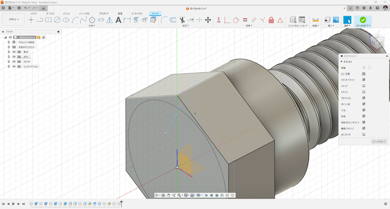Switch to the メッシュ tab
This screenshot has height=209, width=390.
(66, 14)
